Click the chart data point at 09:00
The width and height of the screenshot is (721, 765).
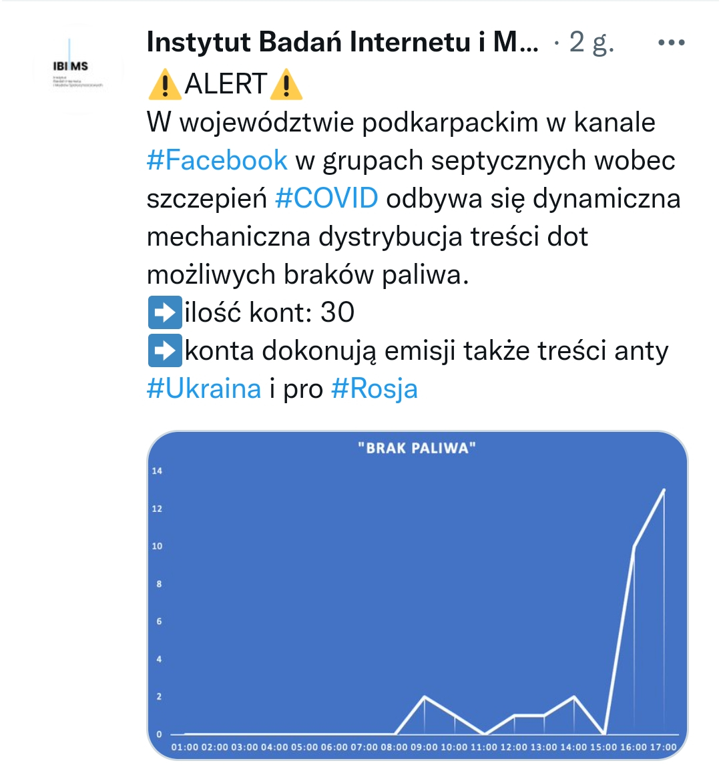(x=425, y=697)
